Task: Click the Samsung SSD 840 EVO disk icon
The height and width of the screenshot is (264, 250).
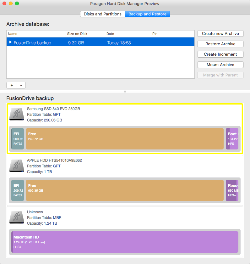Action: click(x=17, y=114)
